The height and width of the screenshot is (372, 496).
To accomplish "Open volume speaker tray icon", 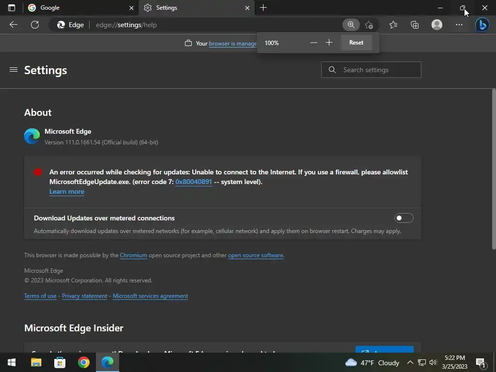I will (433, 362).
